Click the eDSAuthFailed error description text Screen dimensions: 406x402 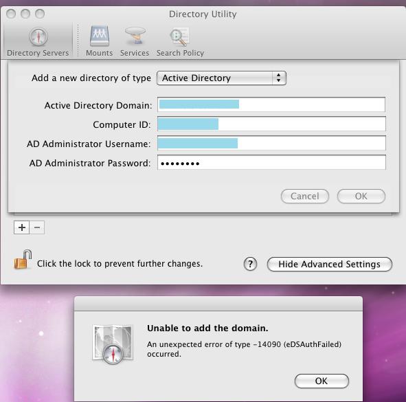tap(244, 349)
